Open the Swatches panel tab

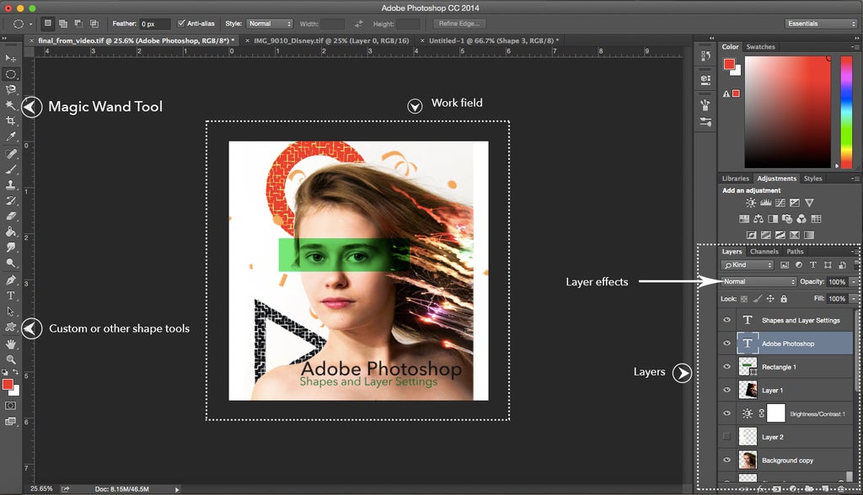pyautogui.click(x=761, y=47)
